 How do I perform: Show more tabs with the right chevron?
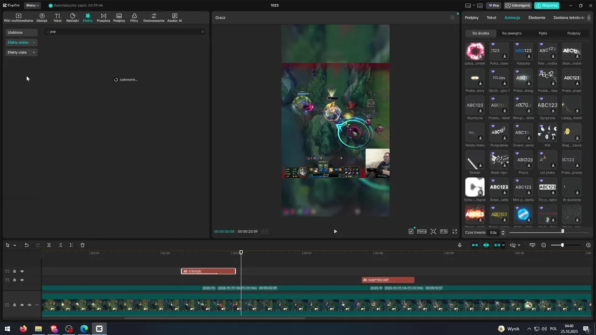click(x=589, y=18)
